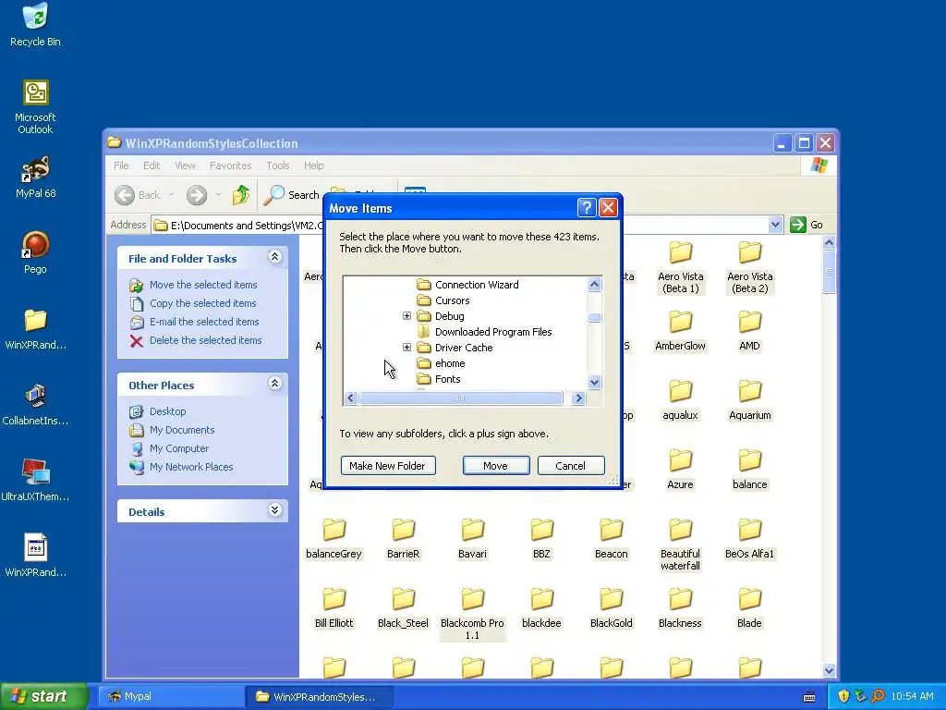Select the BarrieR folder
Viewport: 946px width, 710px height.
tap(403, 539)
